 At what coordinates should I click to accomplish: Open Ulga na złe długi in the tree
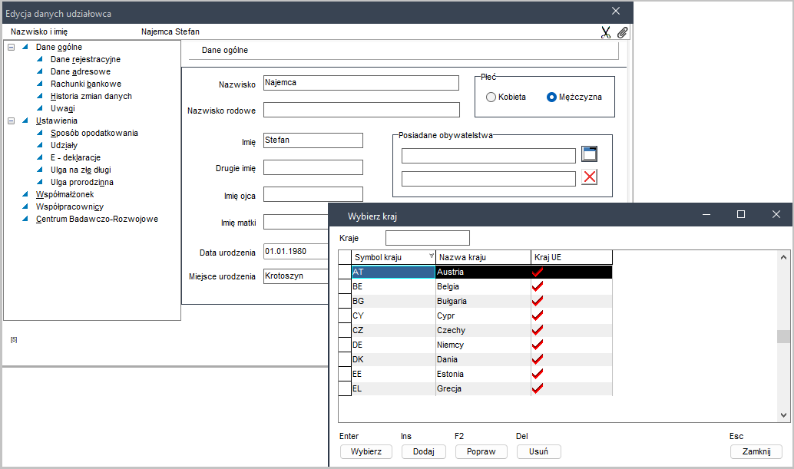pos(81,170)
